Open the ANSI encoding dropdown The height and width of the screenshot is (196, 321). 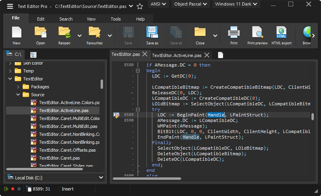click(159, 4)
